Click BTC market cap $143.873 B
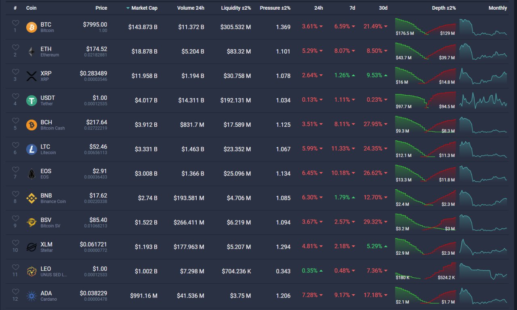517x310 pixels. tap(143, 27)
